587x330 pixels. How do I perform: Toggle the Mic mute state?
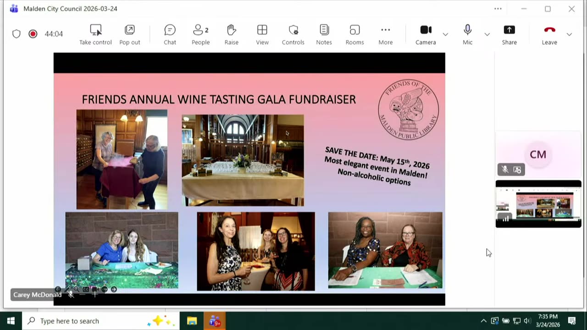pyautogui.click(x=467, y=35)
